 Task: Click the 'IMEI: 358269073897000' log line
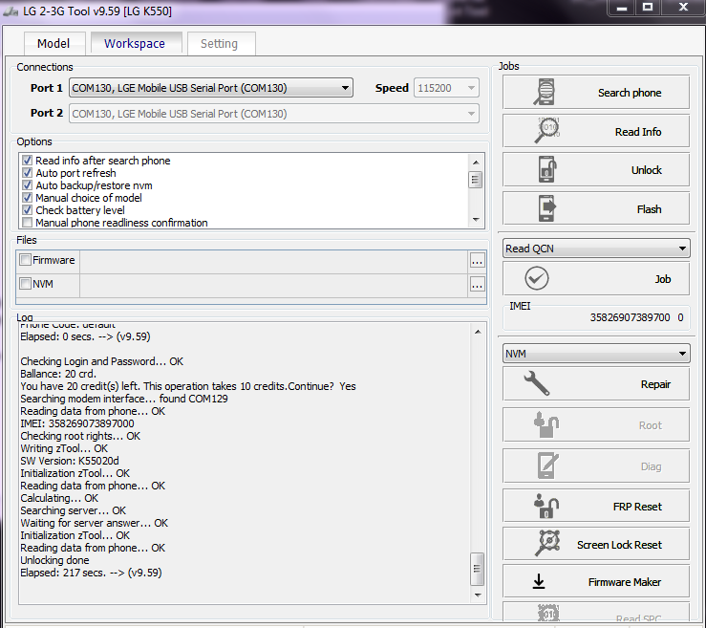[x=77, y=423]
